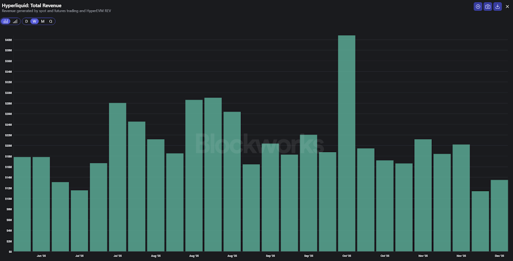Click the $0 y-axis label
This screenshot has height=261, width=513.
coord(10,251)
